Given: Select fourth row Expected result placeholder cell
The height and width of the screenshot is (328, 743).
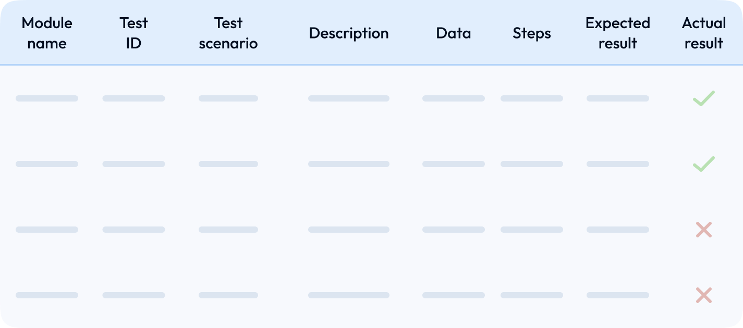Looking at the screenshot, I should [617, 295].
